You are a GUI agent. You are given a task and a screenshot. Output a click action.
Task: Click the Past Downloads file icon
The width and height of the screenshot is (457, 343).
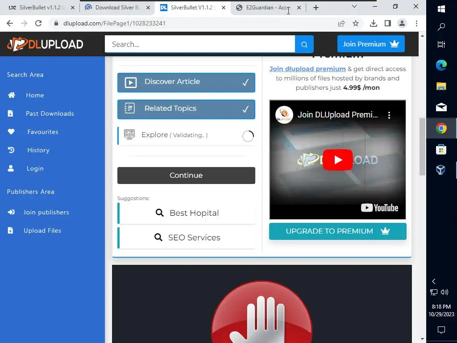11,113
